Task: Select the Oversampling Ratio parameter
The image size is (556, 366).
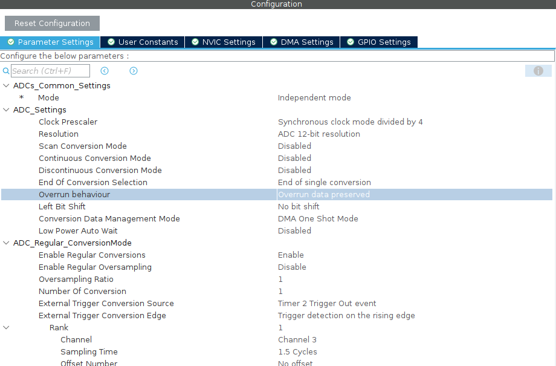Action: point(76,279)
